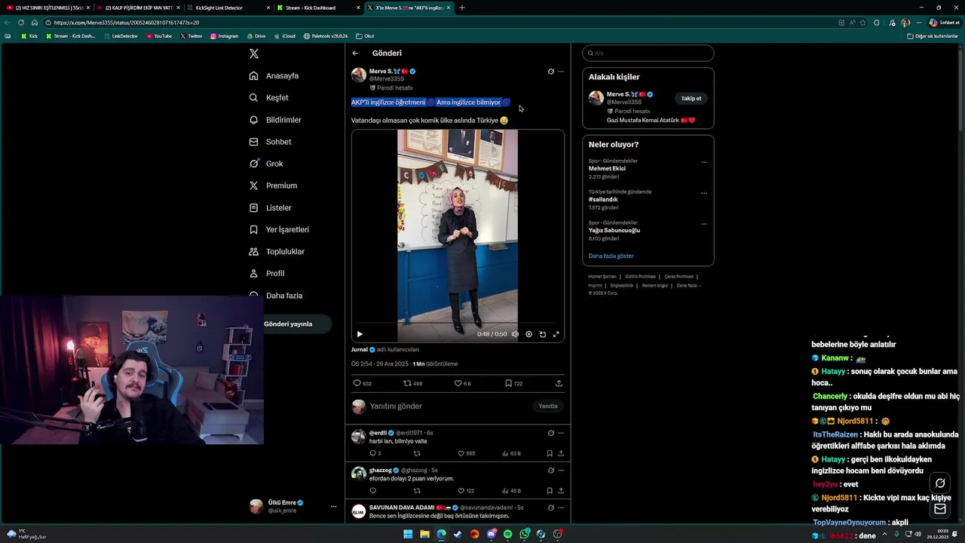This screenshot has height=543, width=965.
Task: Open Yer İşaretleri bookmarks
Action: [x=279, y=229]
